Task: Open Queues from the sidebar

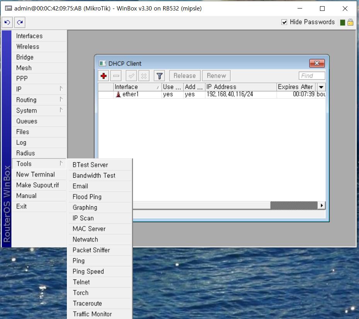Action: [39, 121]
